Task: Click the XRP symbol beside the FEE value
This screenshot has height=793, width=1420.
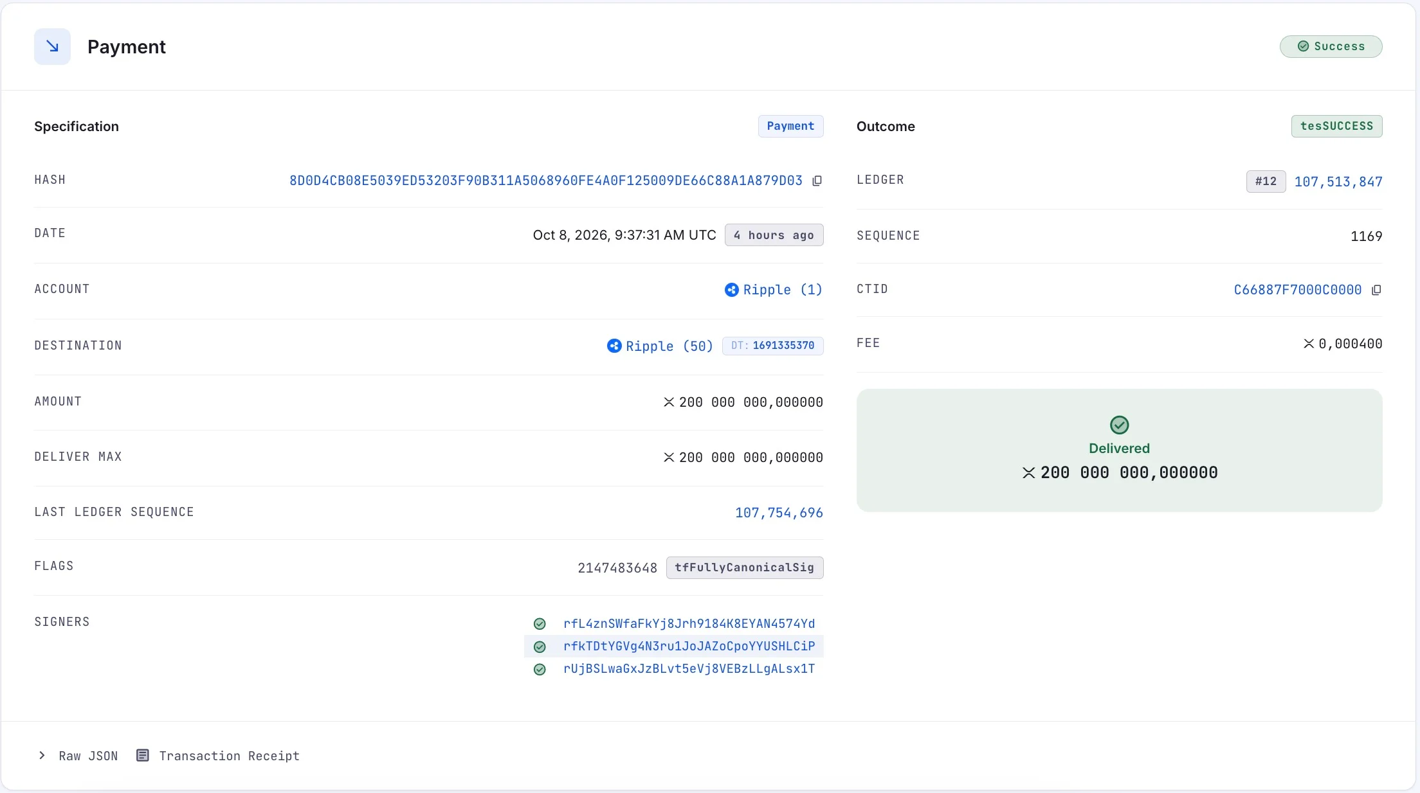Action: pos(1309,344)
